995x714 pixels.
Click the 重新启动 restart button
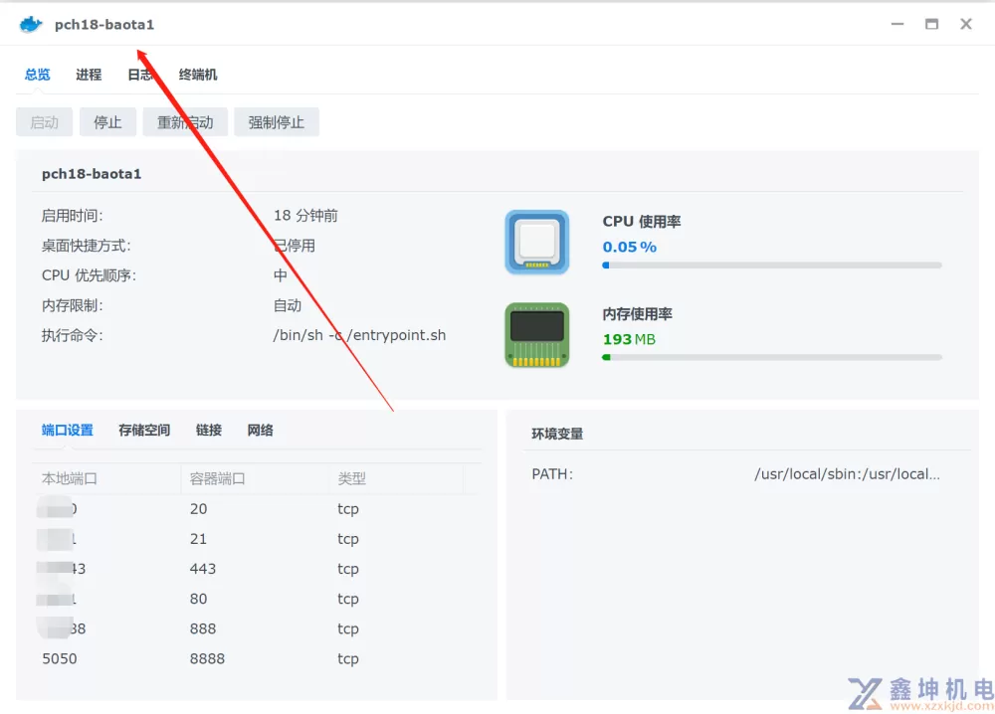[x=185, y=122]
